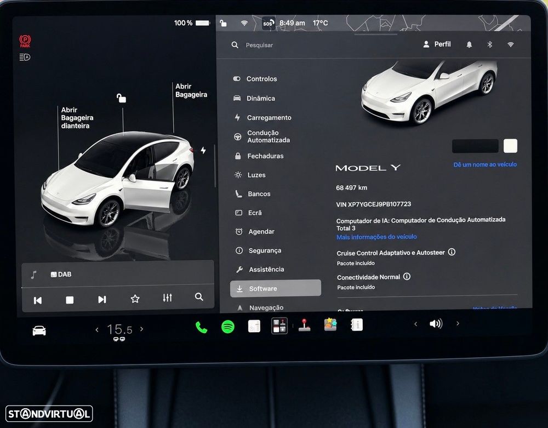Decrease volume with left arrow
Viewport: 548px width, 428px height.
coord(415,324)
